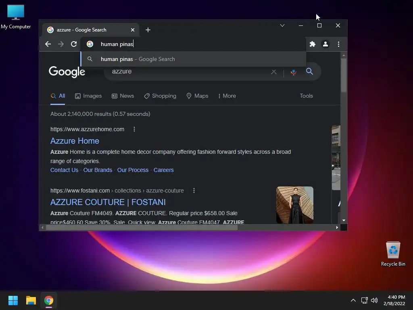413x310 pixels.
Task: Select the All results tab
Action: (58, 96)
